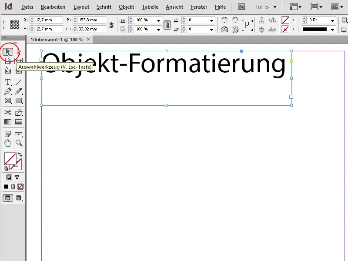Open the Layout menu
This screenshot has height=261, width=348.
pos(81,7)
